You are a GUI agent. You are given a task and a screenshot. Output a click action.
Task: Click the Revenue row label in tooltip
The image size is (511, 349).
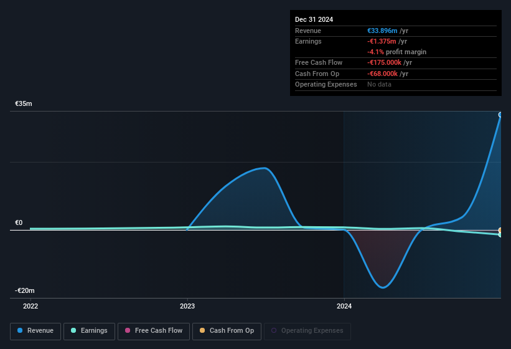pyautogui.click(x=308, y=31)
